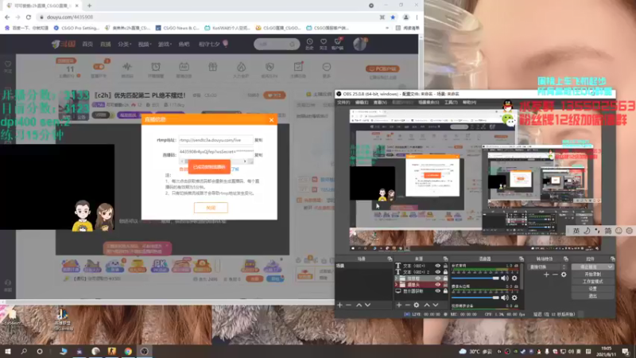
Task: Expand Chrome bookmarks overflow chevron
Action: 387,28
